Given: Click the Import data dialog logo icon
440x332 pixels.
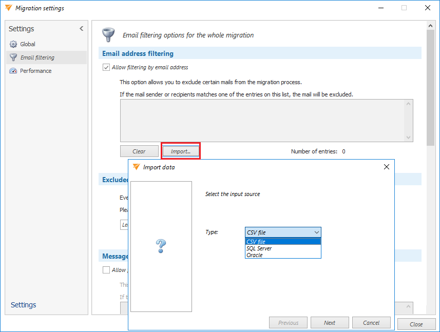Looking at the screenshot, I should click(x=136, y=167).
